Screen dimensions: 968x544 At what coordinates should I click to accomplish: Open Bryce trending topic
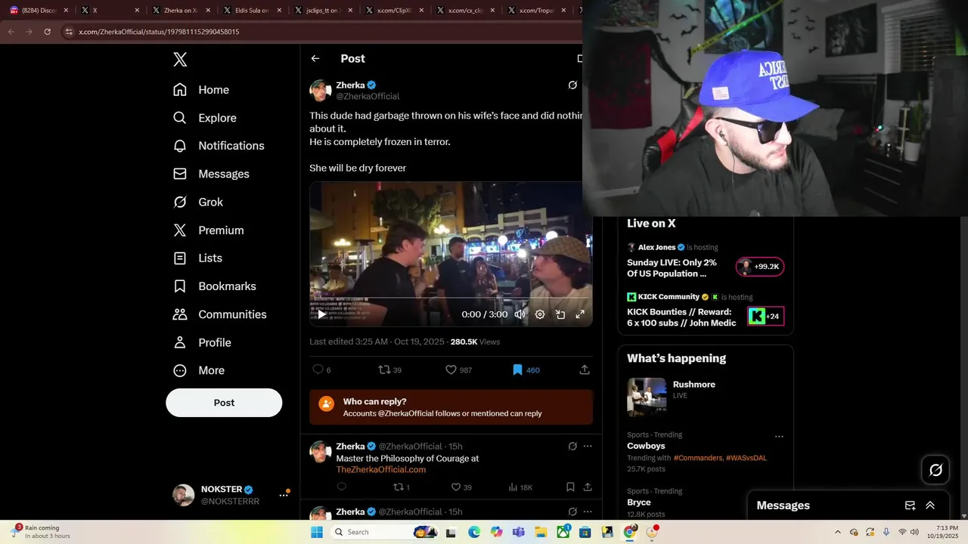(x=639, y=502)
